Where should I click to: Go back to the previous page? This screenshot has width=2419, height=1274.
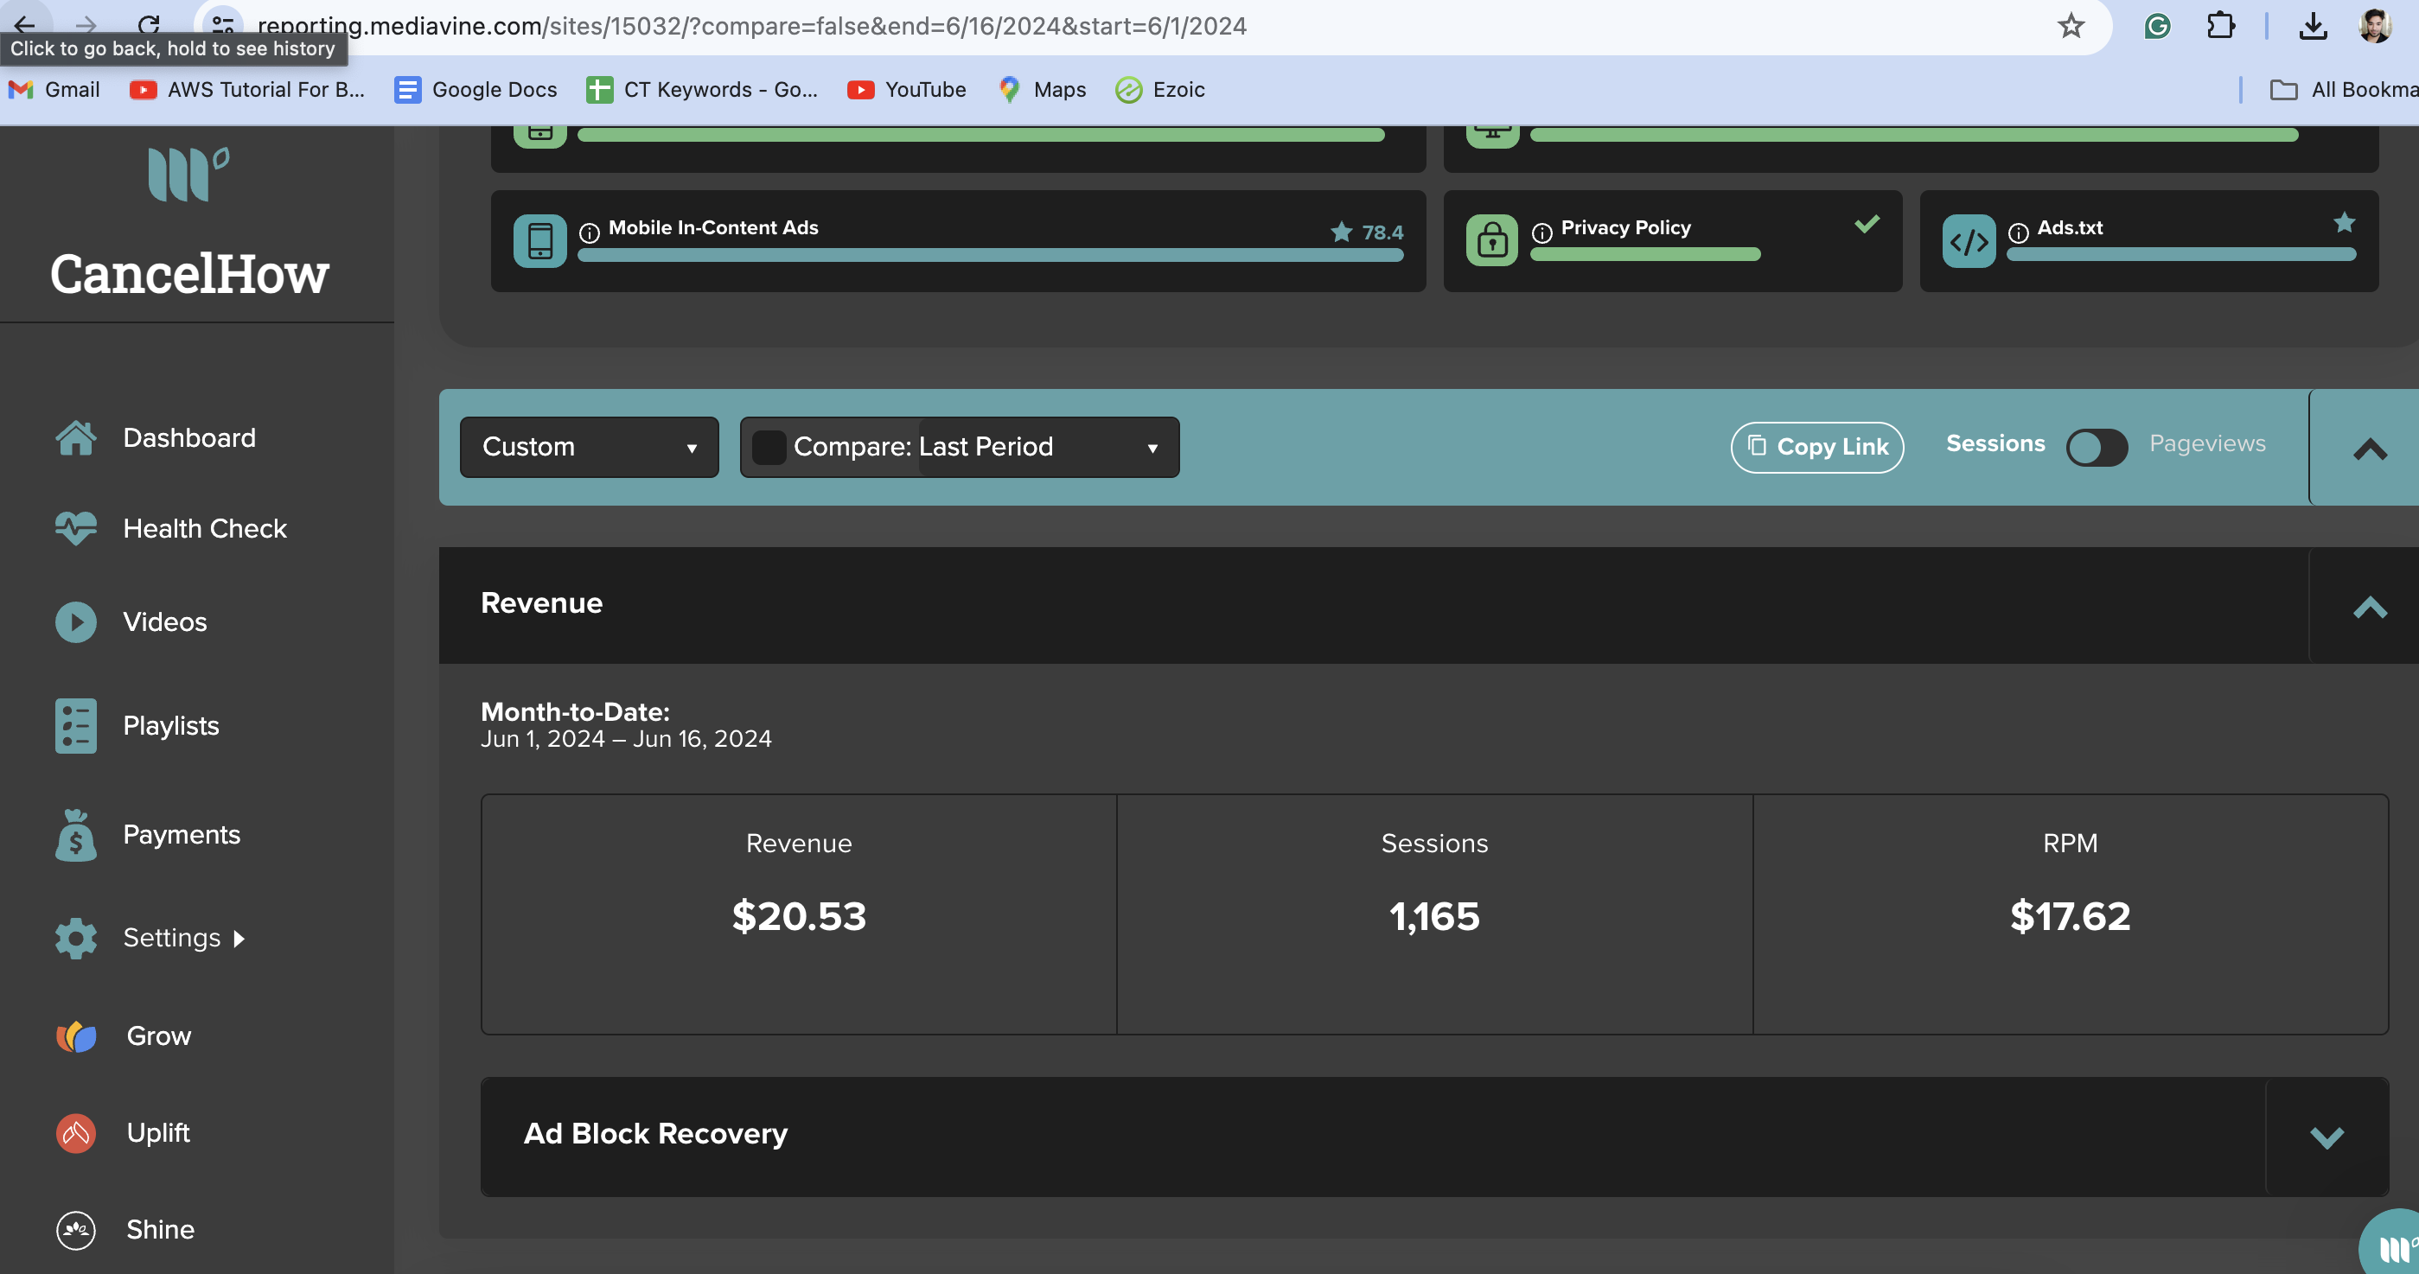(x=25, y=25)
